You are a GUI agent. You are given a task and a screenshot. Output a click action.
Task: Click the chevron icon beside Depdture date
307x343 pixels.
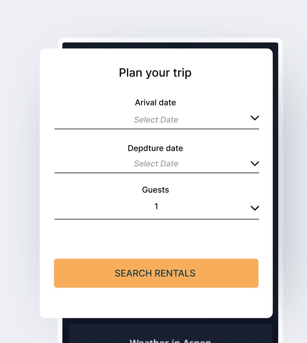coord(255,164)
